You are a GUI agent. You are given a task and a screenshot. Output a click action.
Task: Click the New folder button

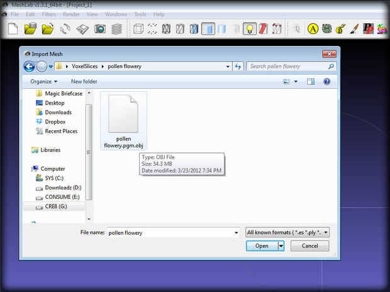(84, 81)
